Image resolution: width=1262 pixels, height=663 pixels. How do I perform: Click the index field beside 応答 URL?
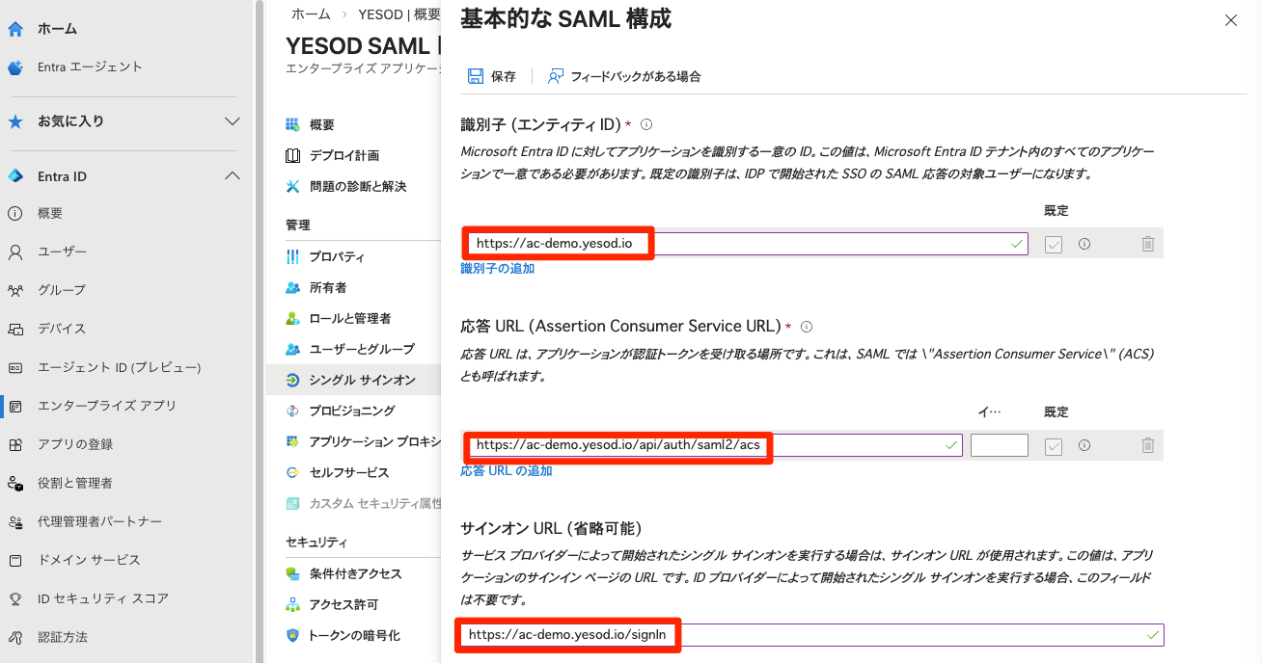(x=1000, y=445)
